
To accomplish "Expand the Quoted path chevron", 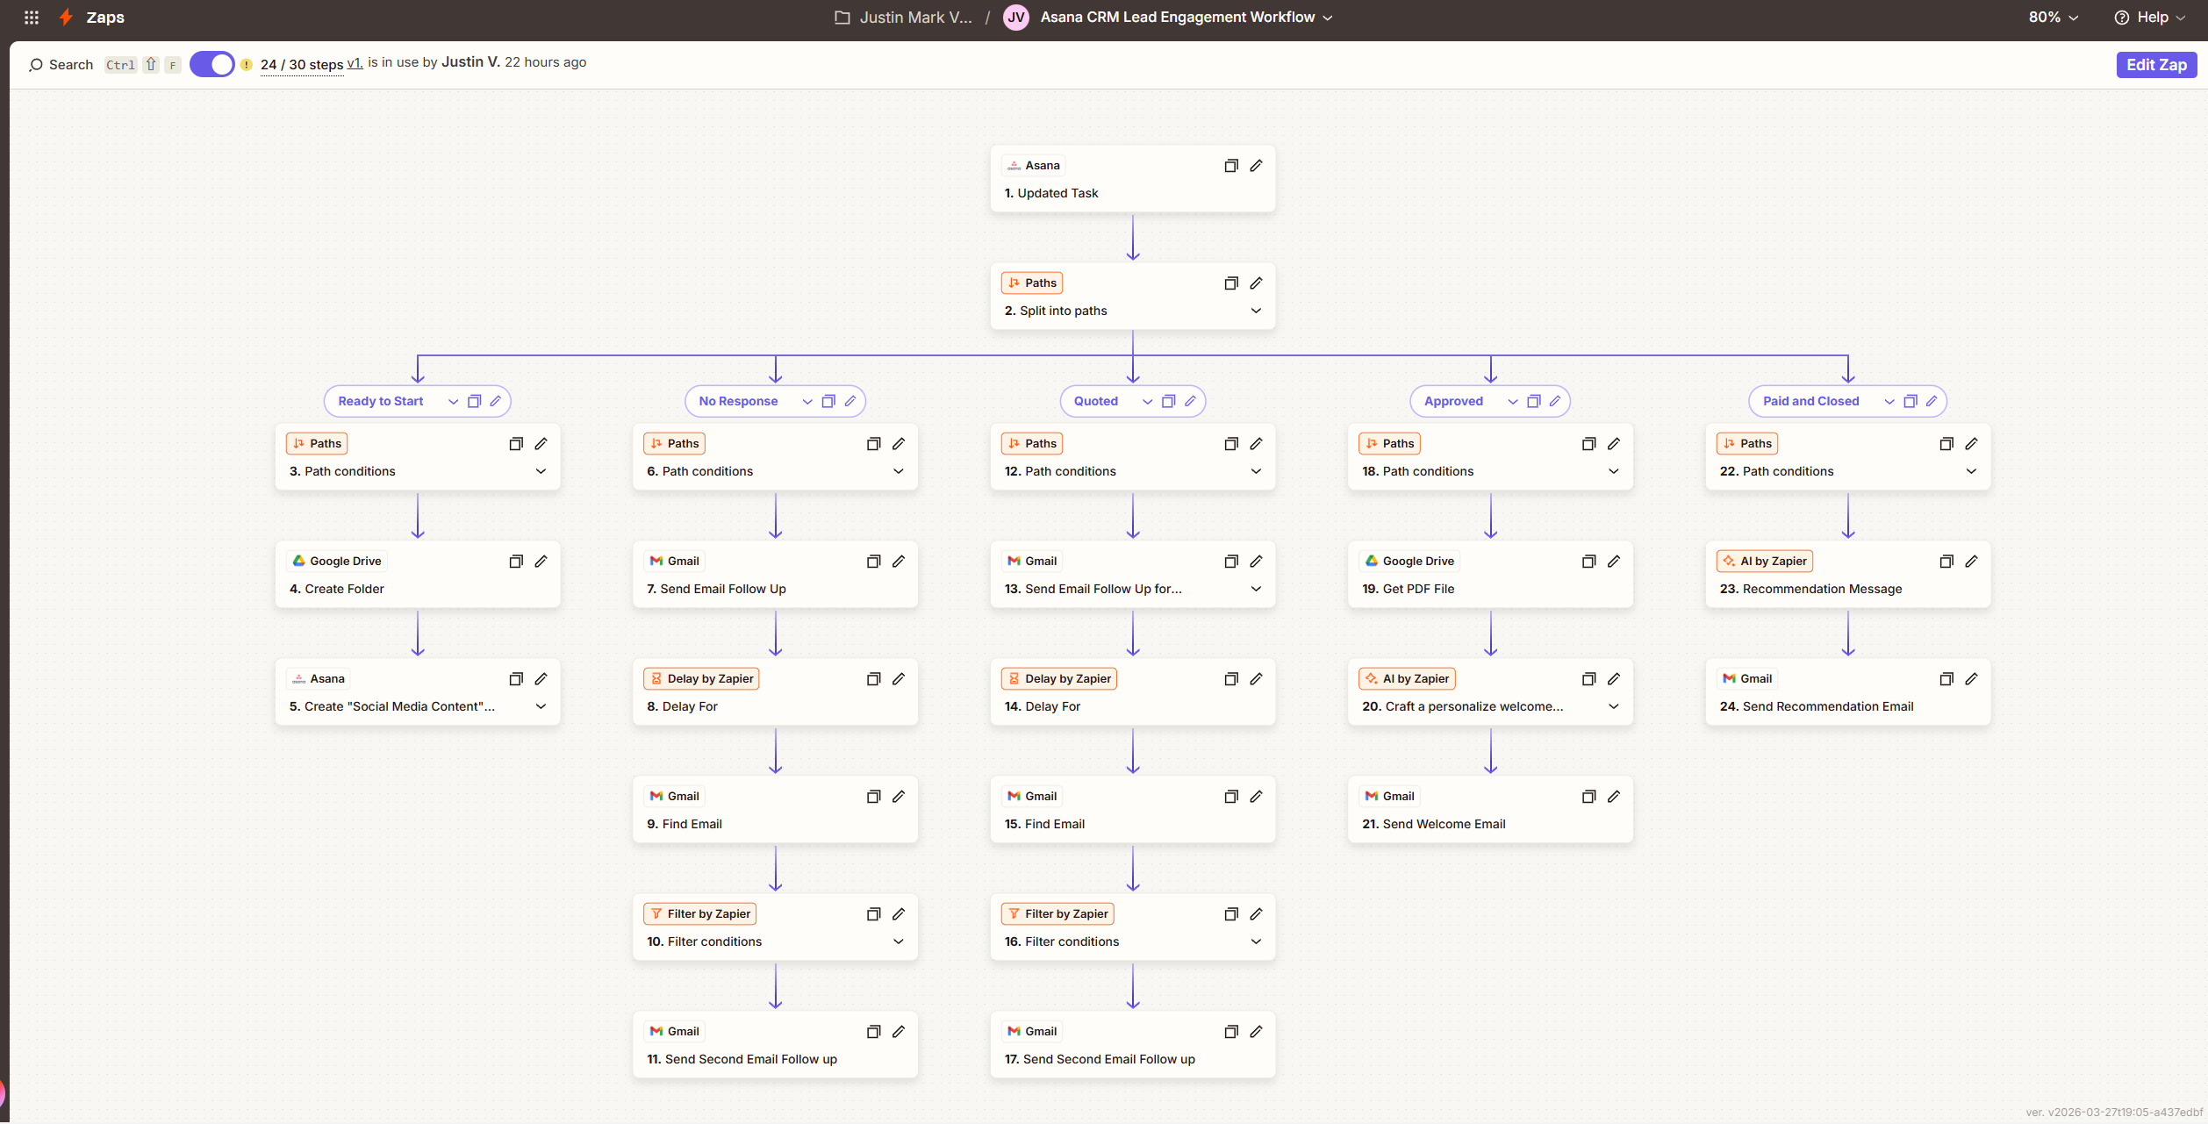I will tap(1147, 401).
